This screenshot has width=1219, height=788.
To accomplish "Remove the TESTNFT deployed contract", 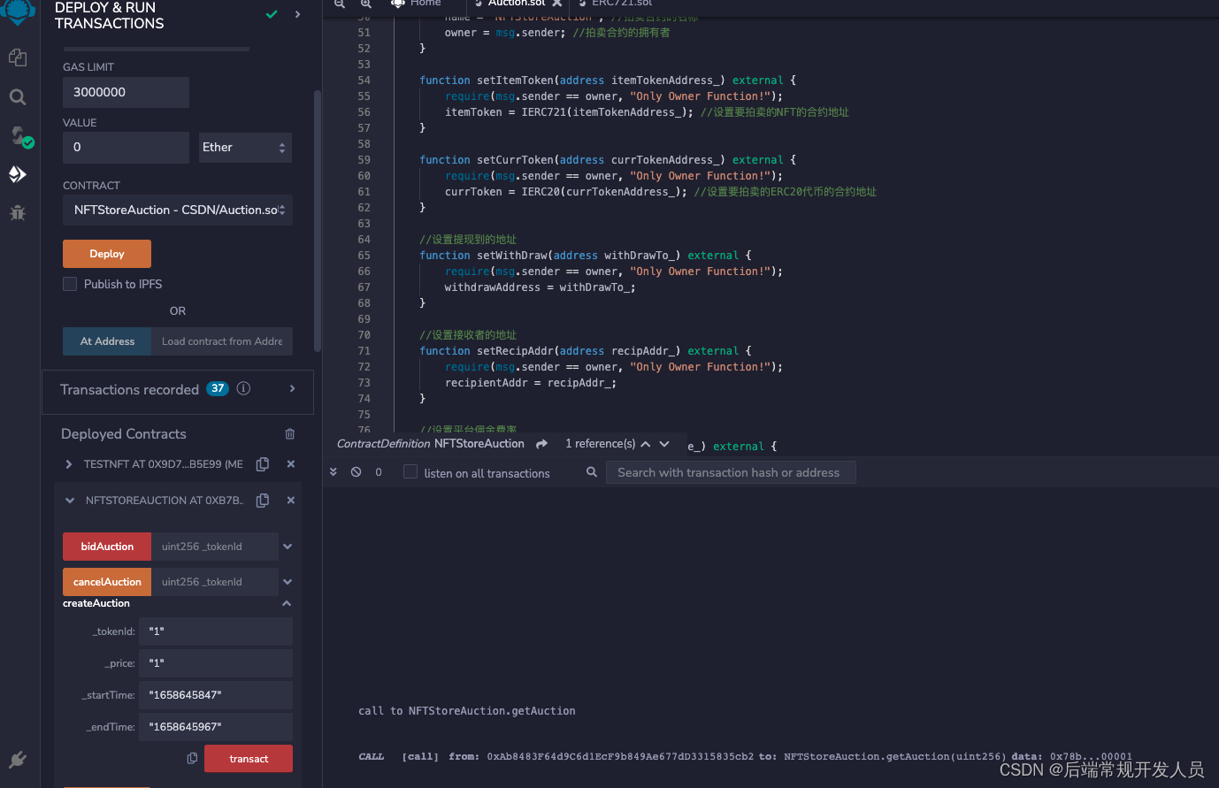I will (x=290, y=464).
